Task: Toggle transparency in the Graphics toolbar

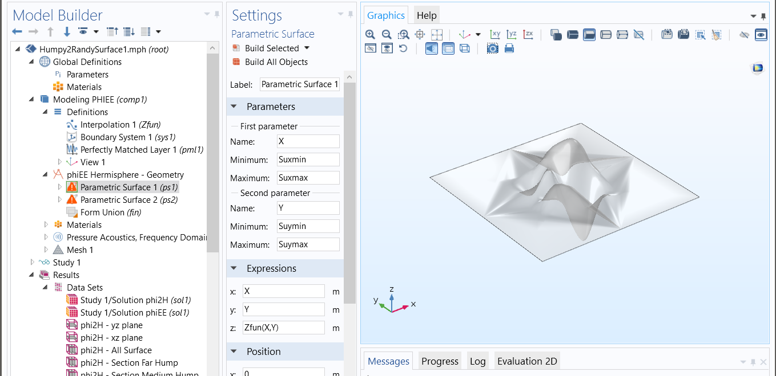Action: coord(448,49)
